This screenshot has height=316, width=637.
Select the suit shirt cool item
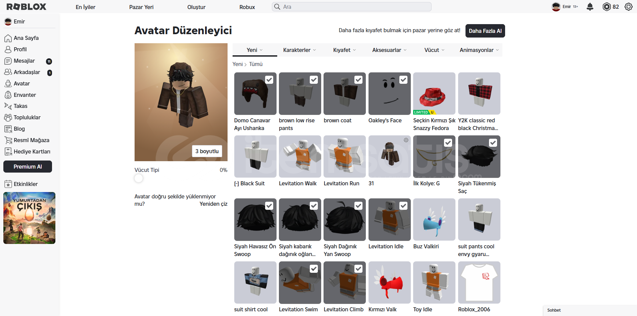coord(255,282)
